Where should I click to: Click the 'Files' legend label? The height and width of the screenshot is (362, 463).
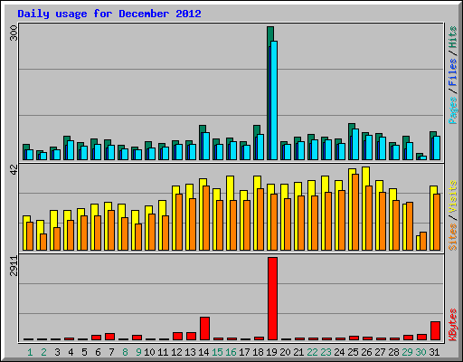[453, 71]
